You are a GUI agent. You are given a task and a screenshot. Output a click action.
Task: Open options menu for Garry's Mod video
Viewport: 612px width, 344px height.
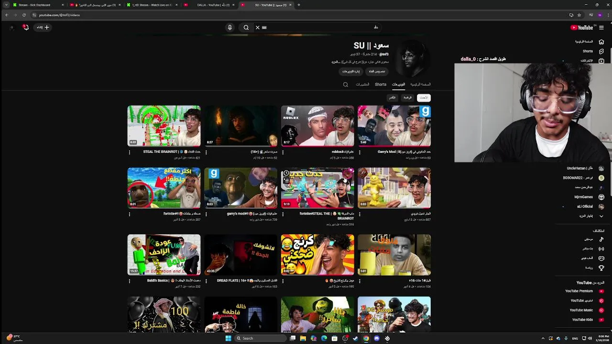click(x=360, y=152)
